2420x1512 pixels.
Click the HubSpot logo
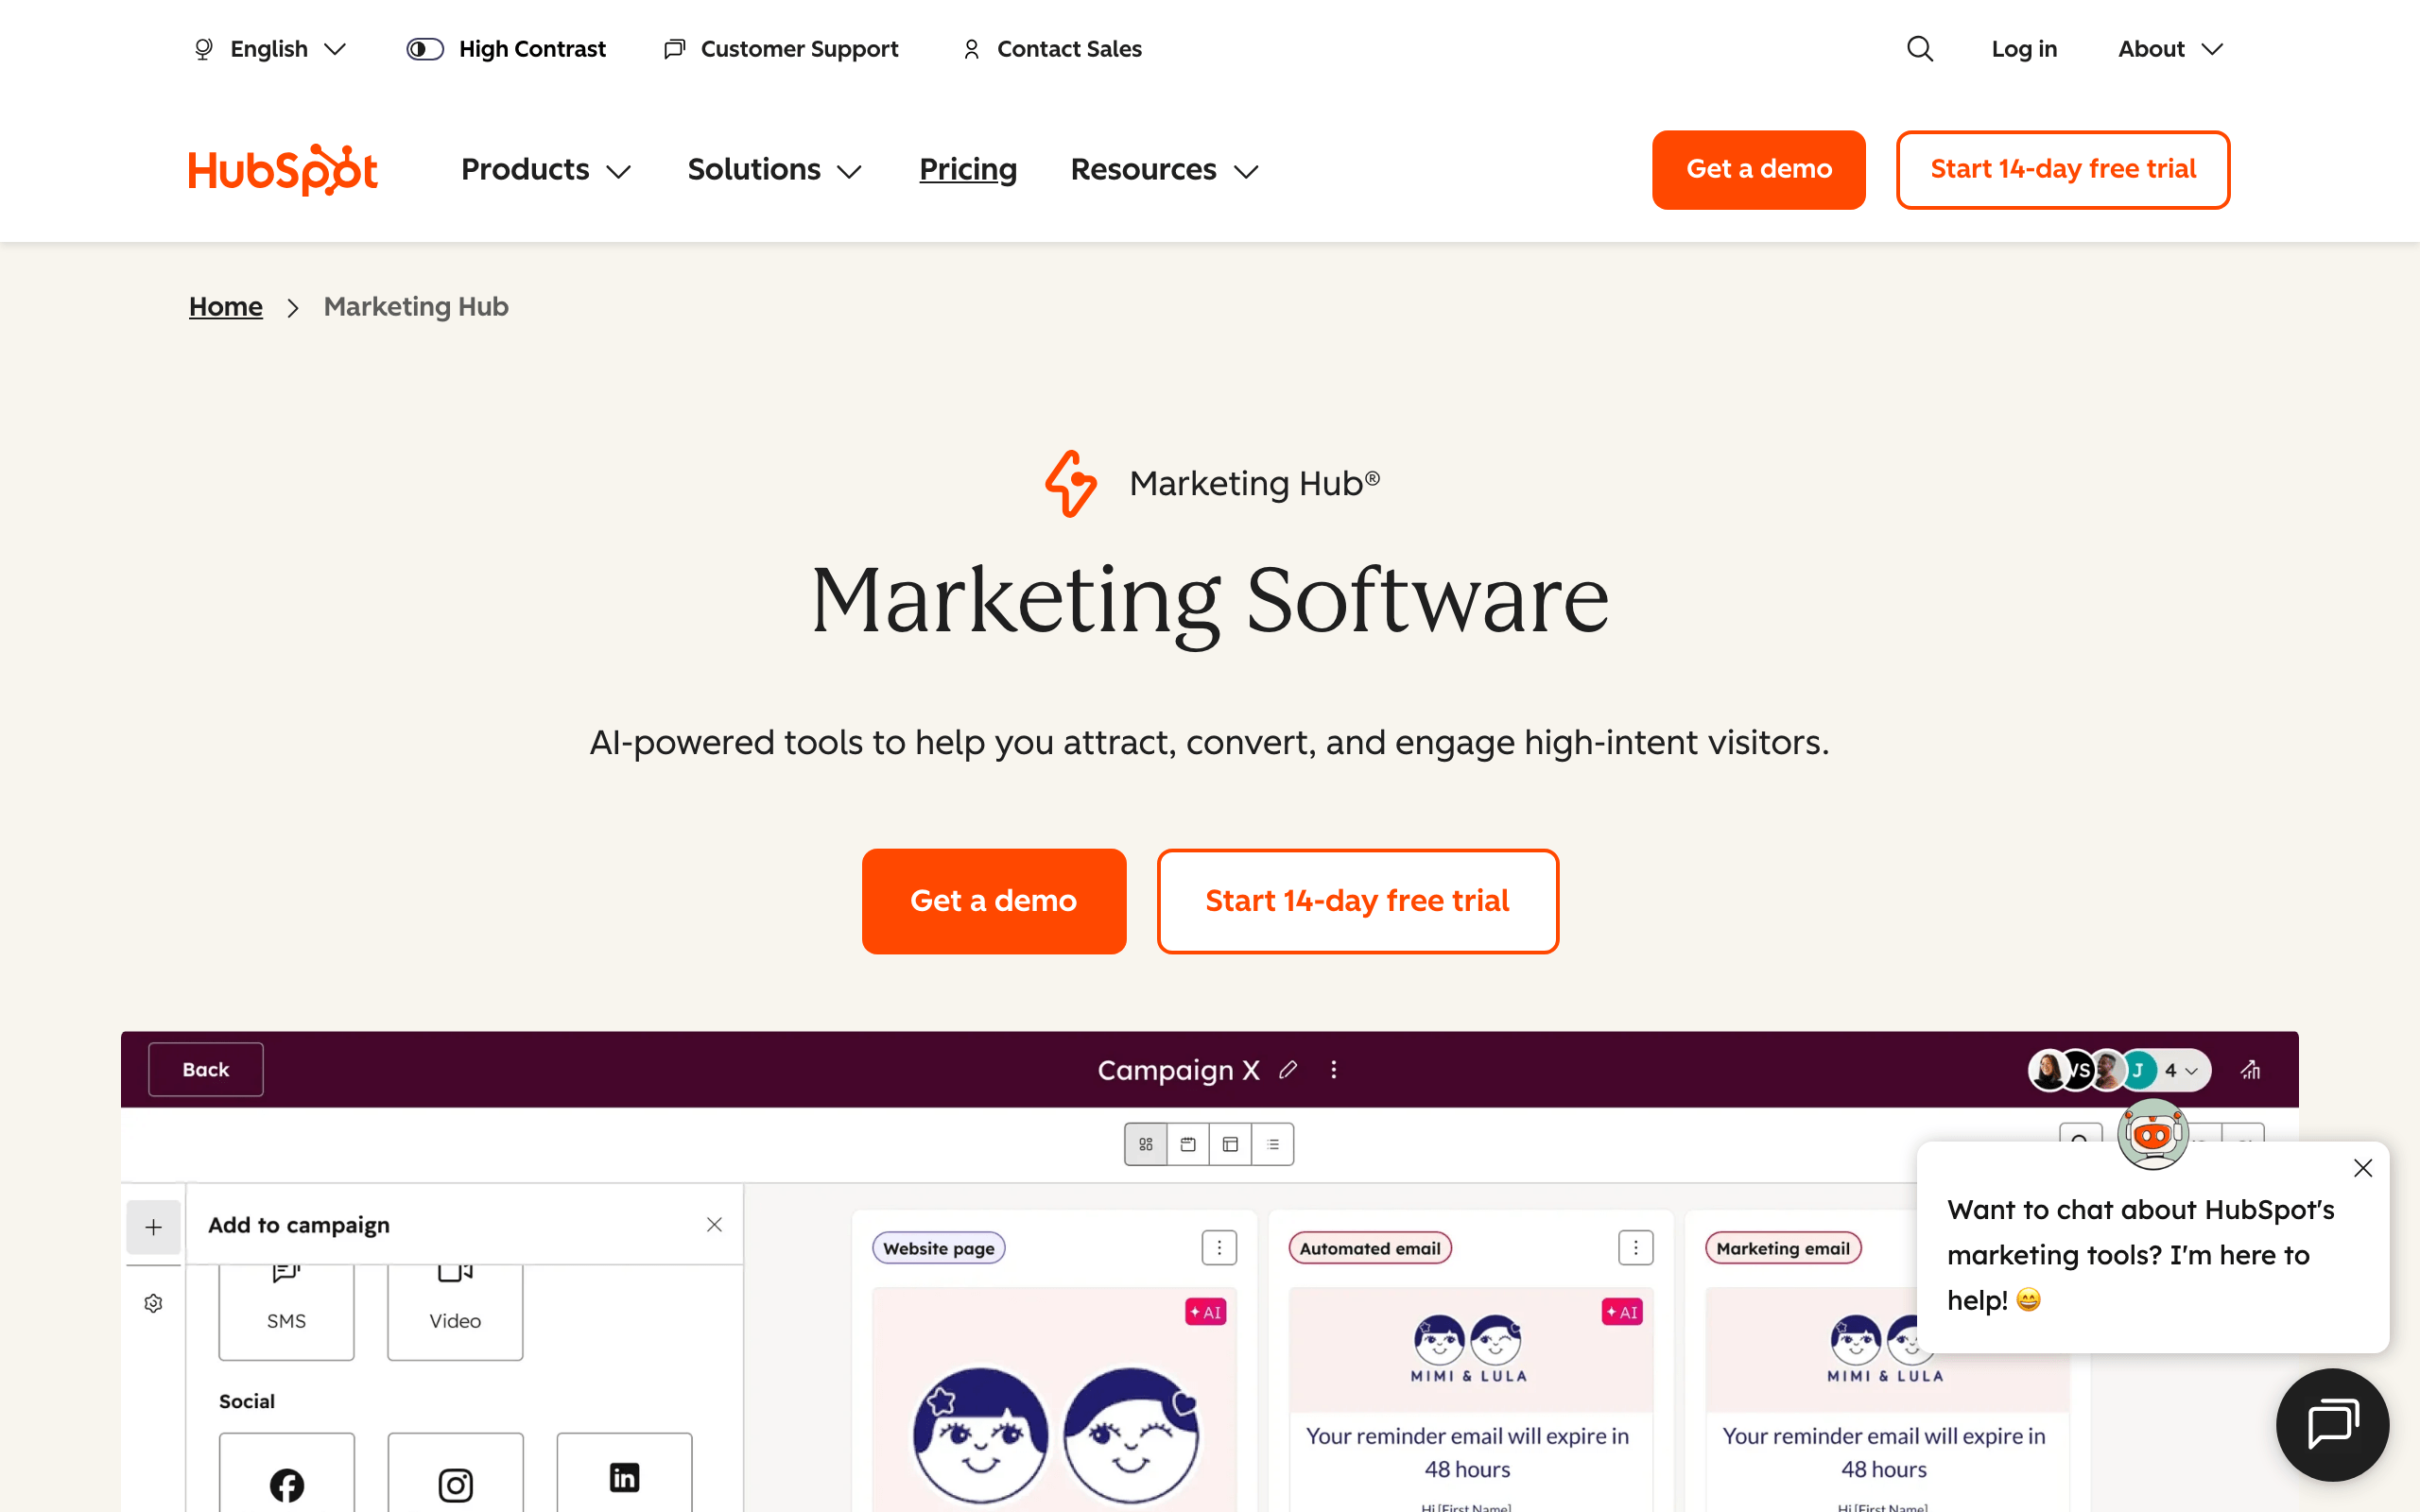(283, 170)
